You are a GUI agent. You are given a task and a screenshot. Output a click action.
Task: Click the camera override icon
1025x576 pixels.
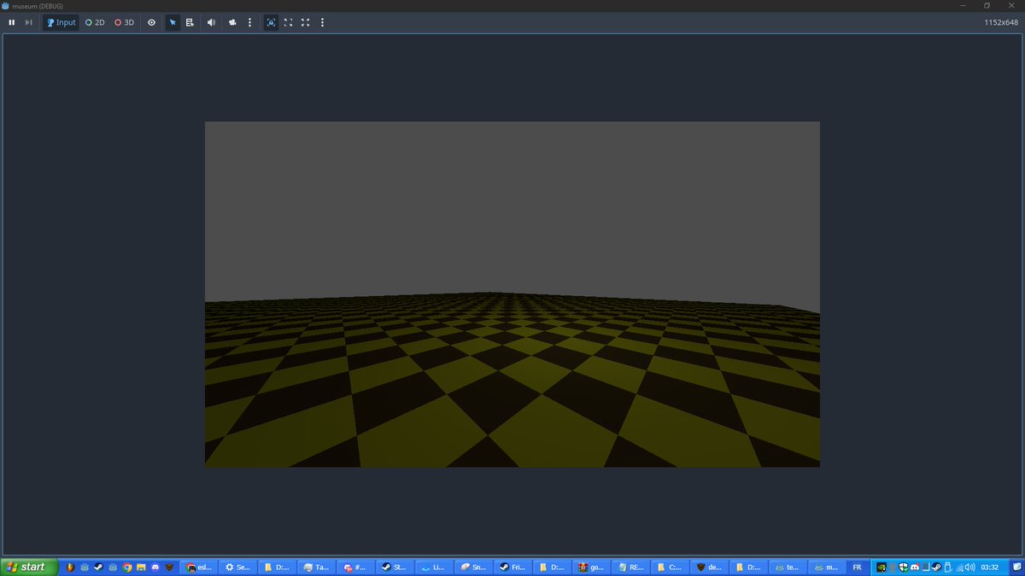(x=232, y=22)
